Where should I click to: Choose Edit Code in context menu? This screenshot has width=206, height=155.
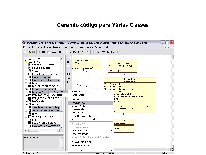tap(91, 100)
